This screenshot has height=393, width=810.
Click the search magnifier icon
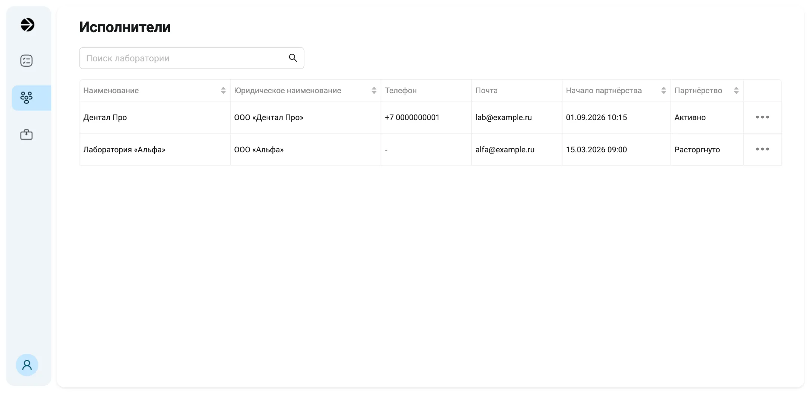[293, 58]
